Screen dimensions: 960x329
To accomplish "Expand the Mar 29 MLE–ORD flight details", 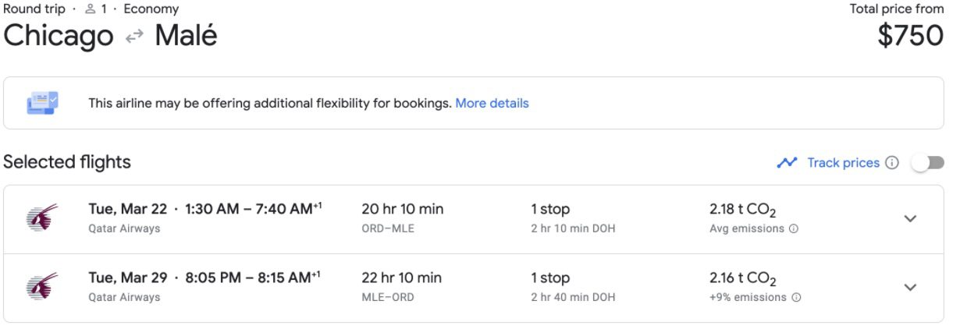I will point(910,288).
